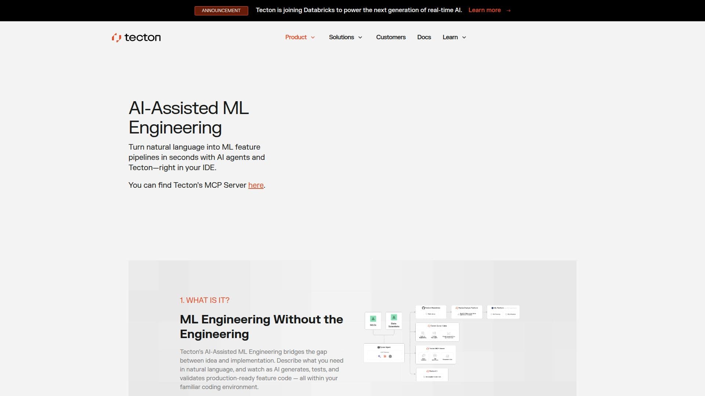Click 'ML Engineering Without the Engineering' heading
Image resolution: width=705 pixels, height=396 pixels.
coord(261,327)
